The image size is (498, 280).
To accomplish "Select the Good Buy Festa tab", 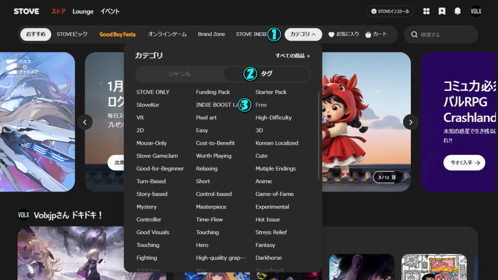I will pyautogui.click(x=117, y=34).
